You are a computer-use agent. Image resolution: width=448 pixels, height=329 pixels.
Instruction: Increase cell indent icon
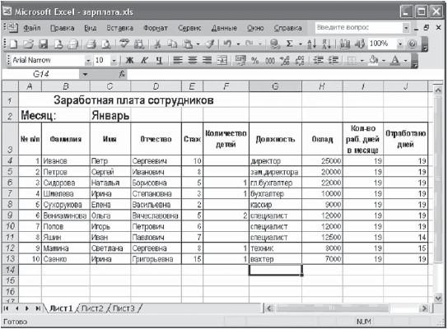click(x=334, y=60)
